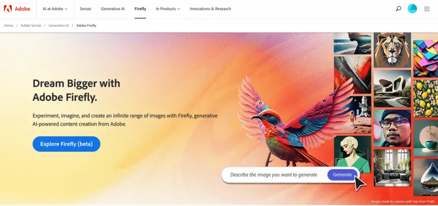Click the purple Generate button
The height and width of the screenshot is (206, 438).
coord(343,175)
